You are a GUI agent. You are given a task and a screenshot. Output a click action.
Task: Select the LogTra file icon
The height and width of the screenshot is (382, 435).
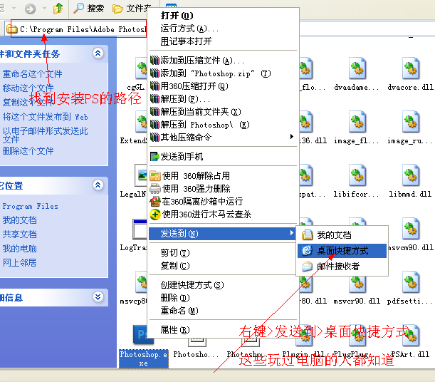[140, 229]
